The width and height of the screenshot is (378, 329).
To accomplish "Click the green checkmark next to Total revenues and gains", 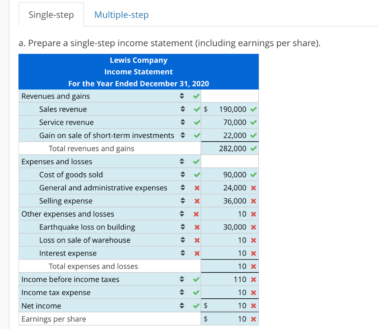I will click(x=254, y=148).
